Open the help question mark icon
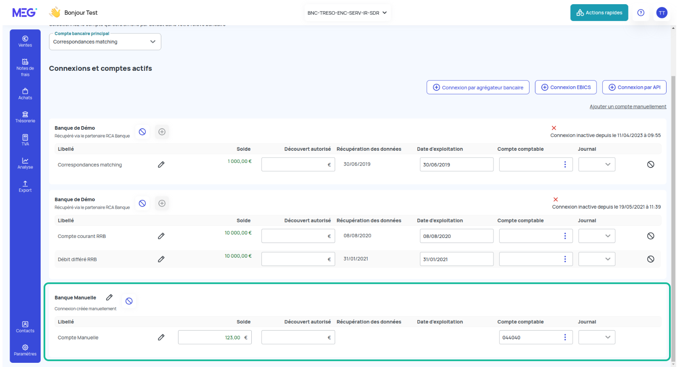This screenshot has height=367, width=677. (x=641, y=13)
